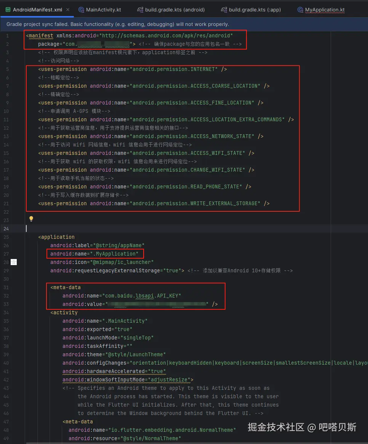368x444 pixels.
Task: Click the manifest xmlns:android line
Action: pyautogui.click(x=129, y=36)
